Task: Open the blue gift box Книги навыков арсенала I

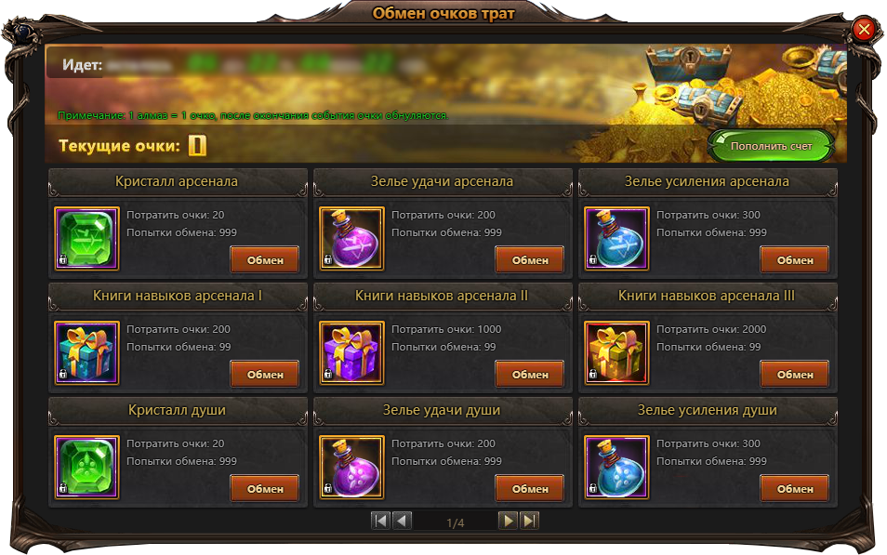Action: [x=86, y=353]
